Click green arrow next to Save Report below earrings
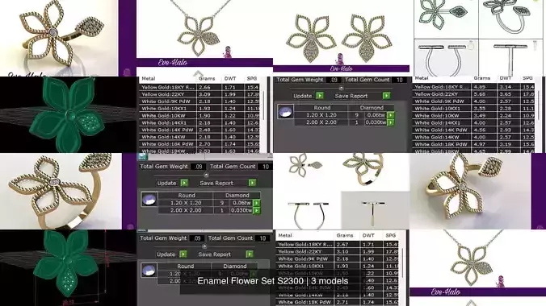This screenshot has height=306, width=546. point(386,96)
